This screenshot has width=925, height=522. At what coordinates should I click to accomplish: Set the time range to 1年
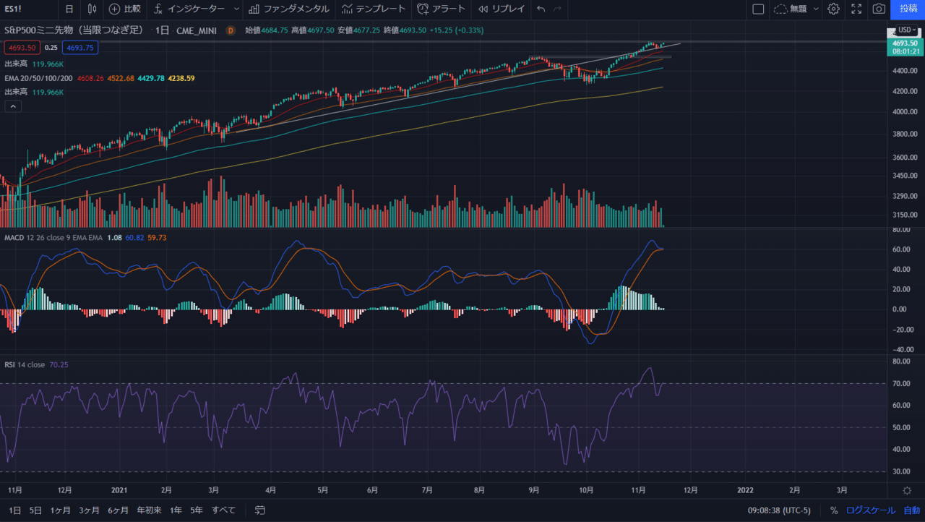[176, 510]
